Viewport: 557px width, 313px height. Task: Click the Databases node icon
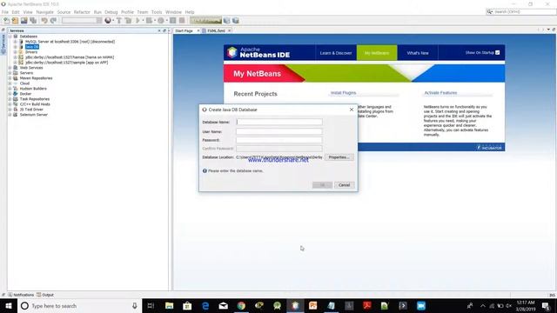click(16, 37)
